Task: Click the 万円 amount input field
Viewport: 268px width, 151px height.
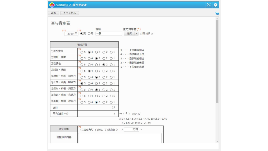Action: click(x=131, y=129)
